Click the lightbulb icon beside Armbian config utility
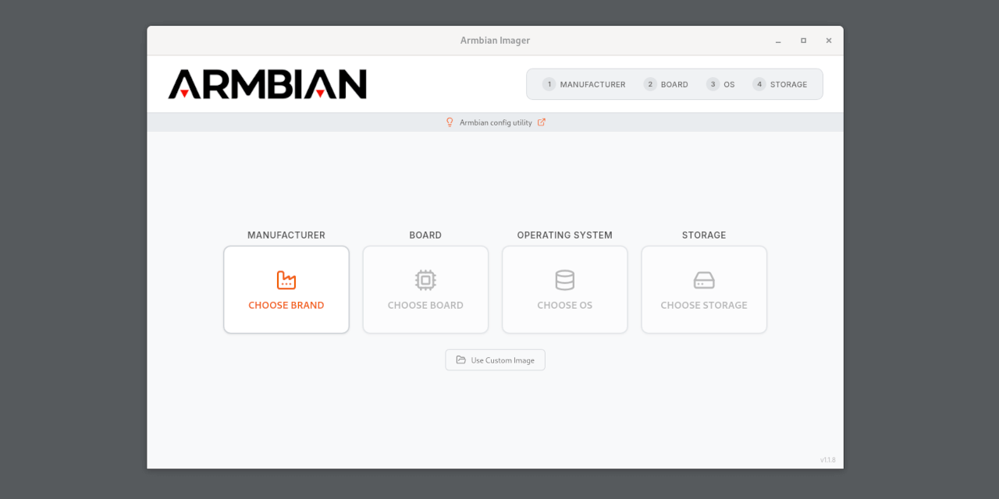The height and width of the screenshot is (499, 999). click(450, 122)
